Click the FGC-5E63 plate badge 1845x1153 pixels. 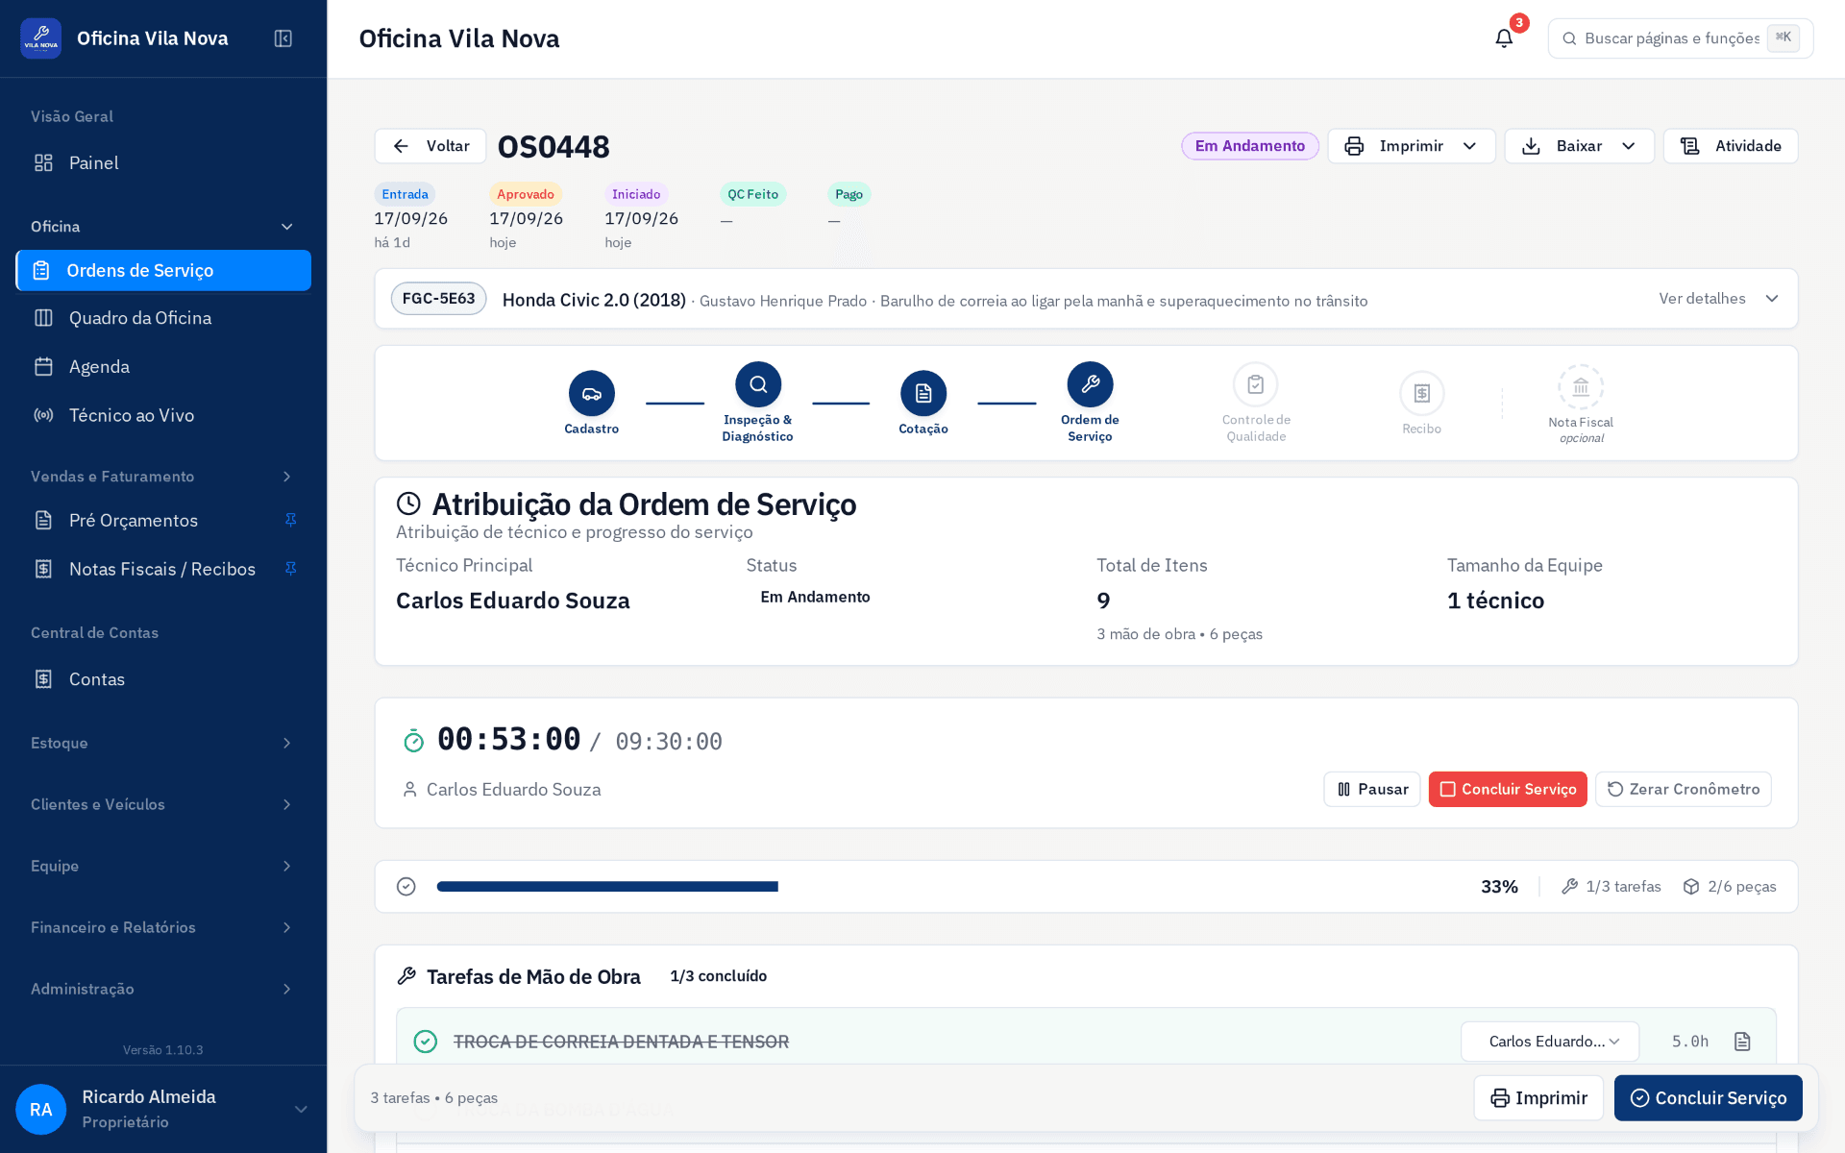click(x=438, y=299)
